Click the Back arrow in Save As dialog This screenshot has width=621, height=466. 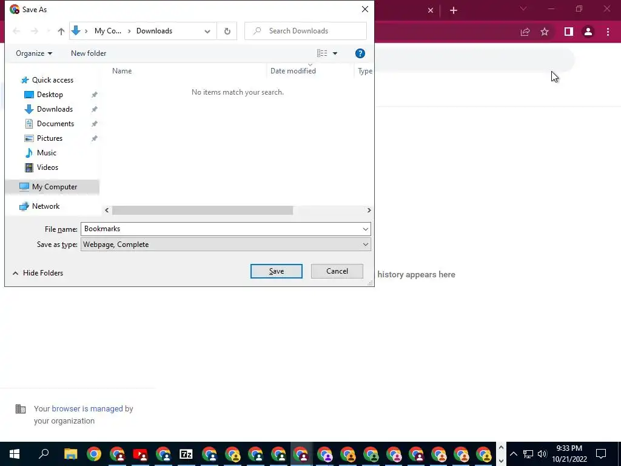click(16, 31)
